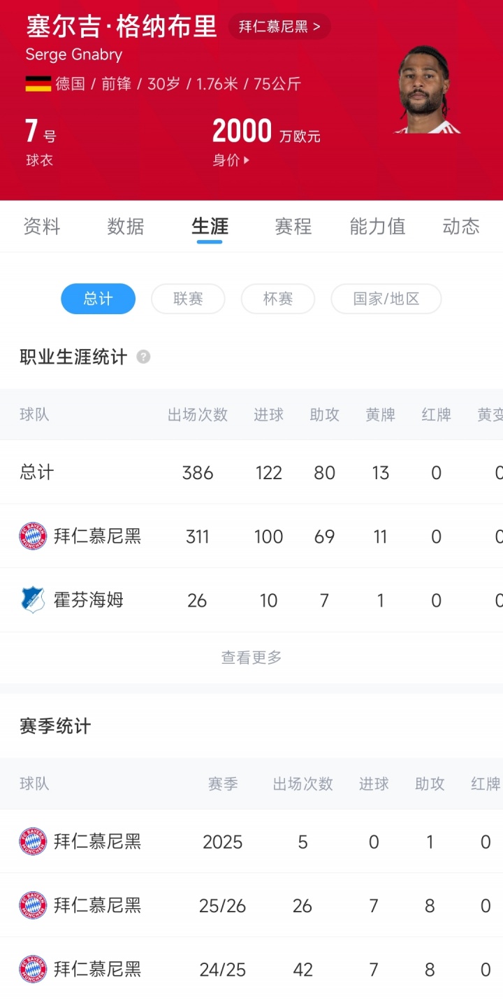
Task: Click Bayern Munich logo in career stats
Action: point(33,537)
